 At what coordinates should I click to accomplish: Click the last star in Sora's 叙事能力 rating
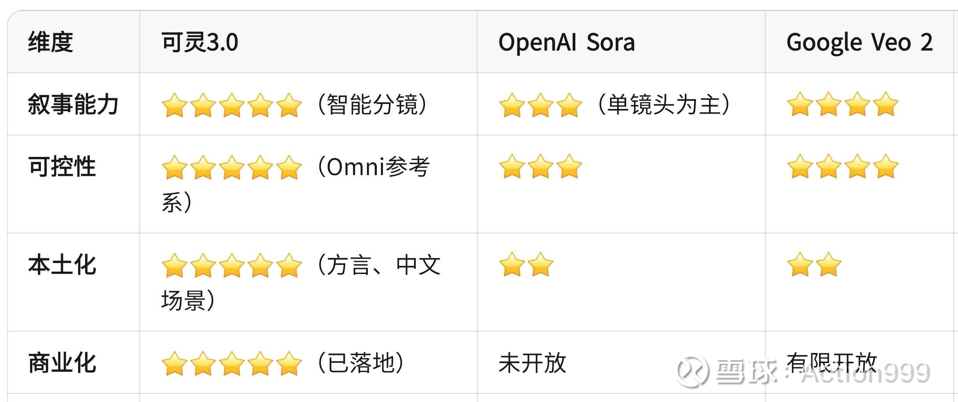coord(569,105)
